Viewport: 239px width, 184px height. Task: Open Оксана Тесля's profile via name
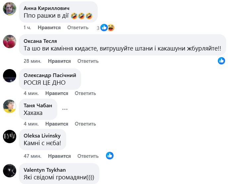click(x=40, y=41)
